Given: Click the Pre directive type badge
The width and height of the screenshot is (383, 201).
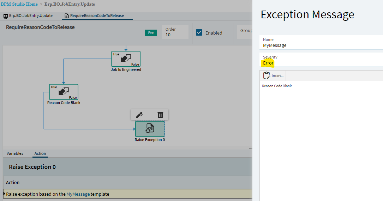Looking at the screenshot, I should (151, 33).
